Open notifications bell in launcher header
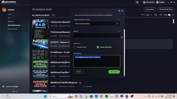Viewport: 177px width, 99px height. click(137, 2)
